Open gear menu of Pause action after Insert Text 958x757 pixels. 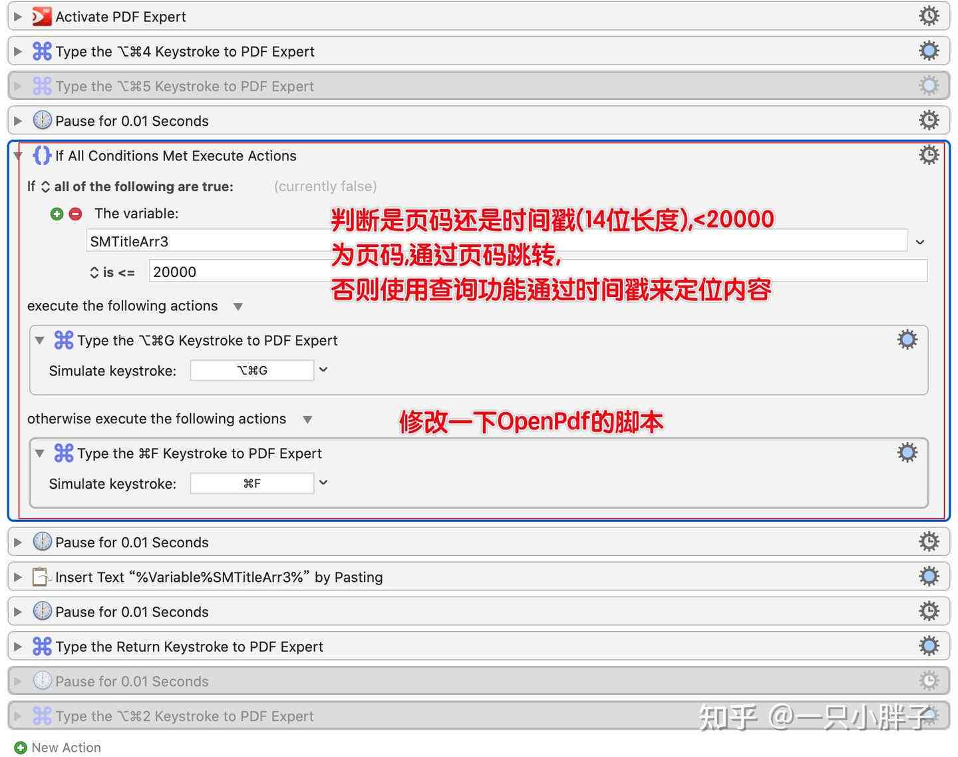929,611
